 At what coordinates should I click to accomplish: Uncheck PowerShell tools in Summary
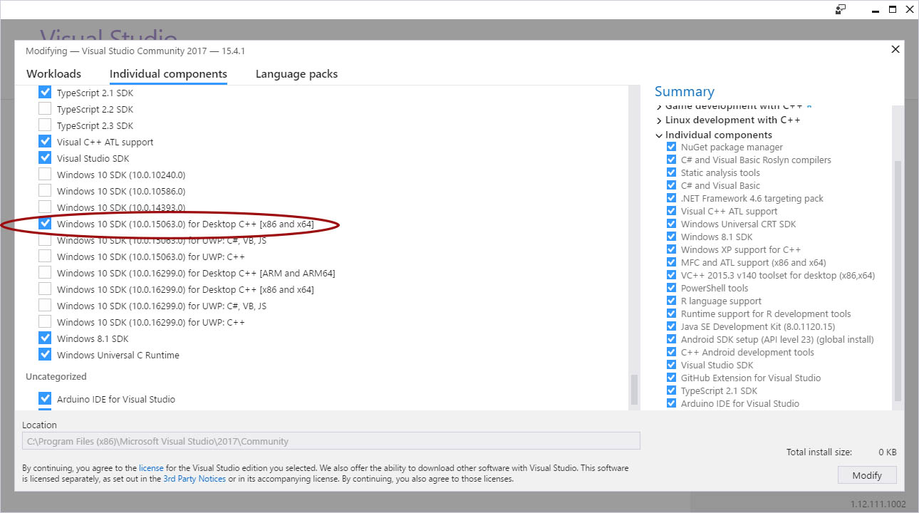tap(671, 289)
